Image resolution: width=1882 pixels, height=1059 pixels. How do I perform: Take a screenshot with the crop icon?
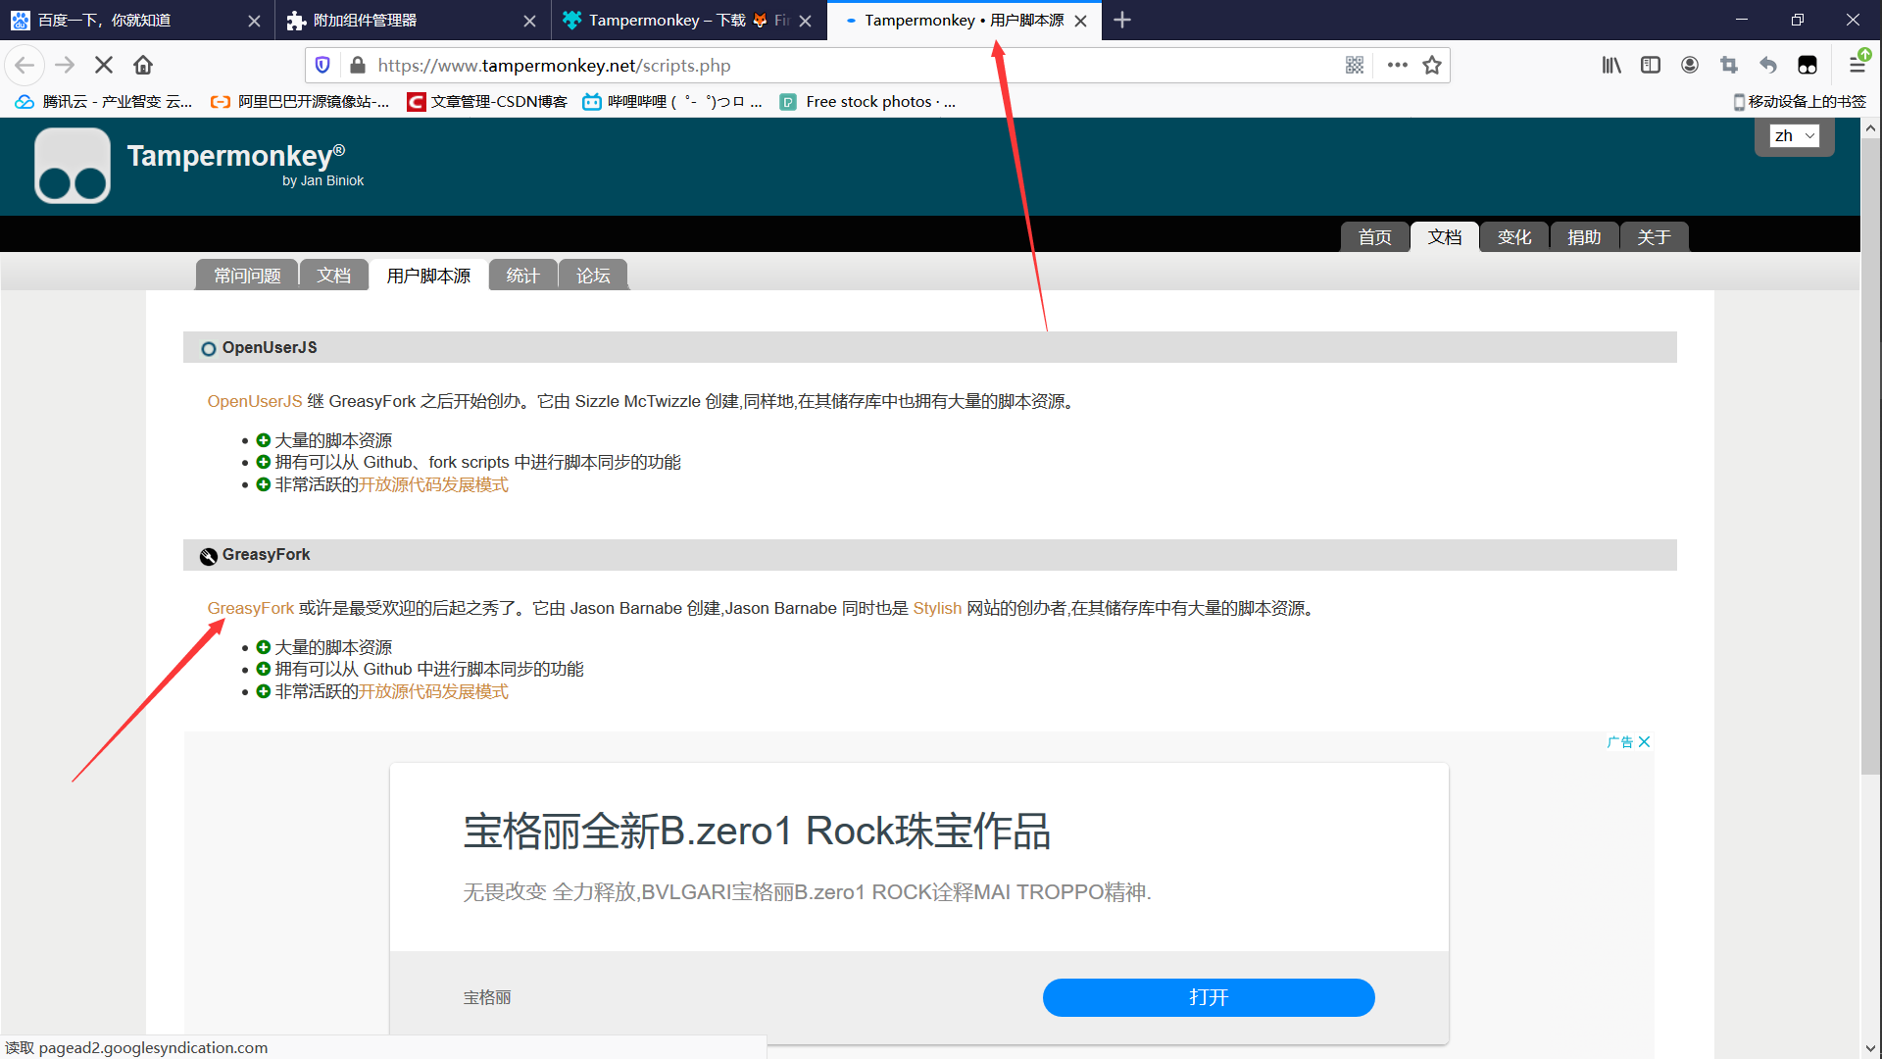click(1729, 65)
